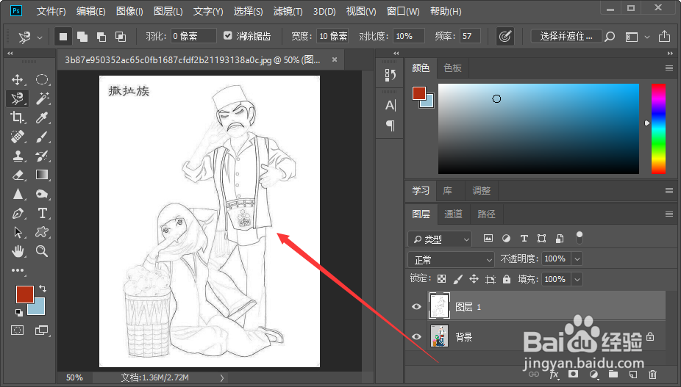Click the foreground color swatch in toolbox
Screen dimensions: 681x387
click(x=24, y=294)
